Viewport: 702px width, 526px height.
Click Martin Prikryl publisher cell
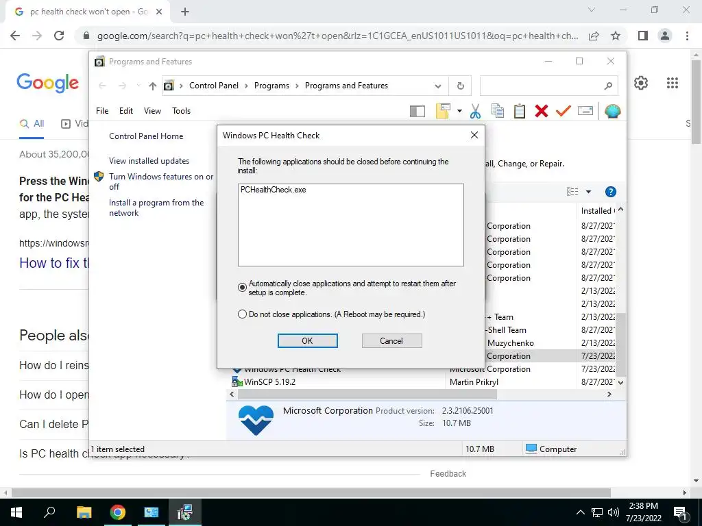coord(474,382)
